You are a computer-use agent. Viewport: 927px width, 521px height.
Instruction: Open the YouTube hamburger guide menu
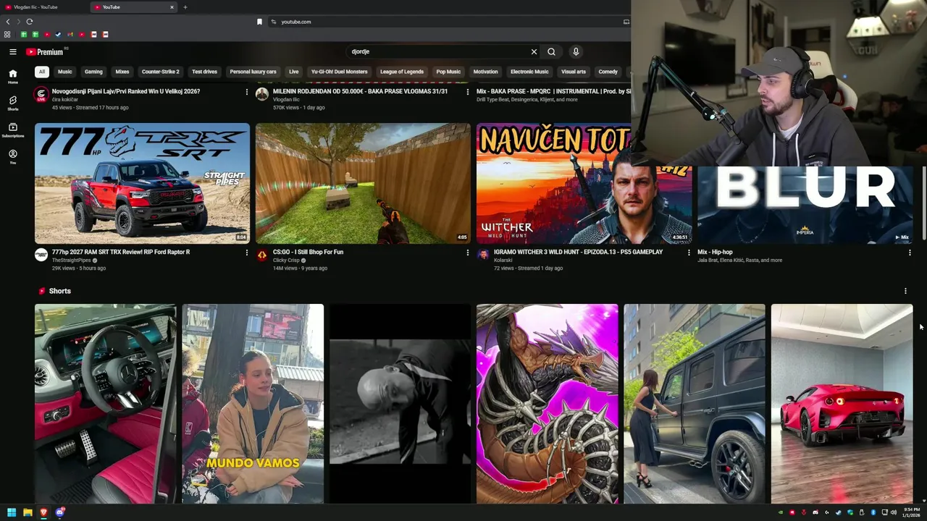(x=12, y=51)
